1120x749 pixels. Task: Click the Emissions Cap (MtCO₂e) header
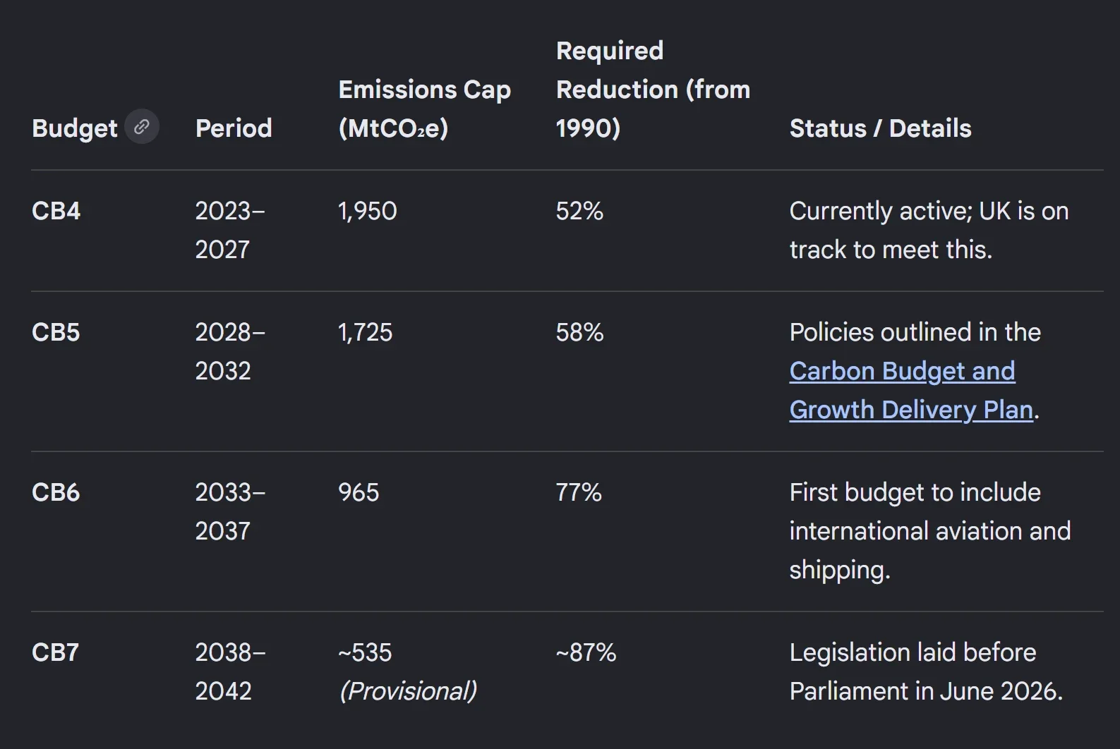click(425, 109)
